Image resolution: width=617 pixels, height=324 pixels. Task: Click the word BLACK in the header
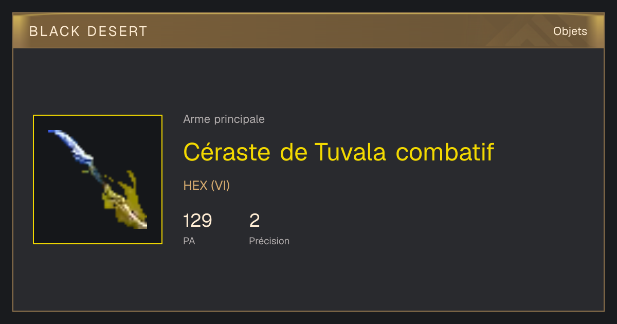55,31
